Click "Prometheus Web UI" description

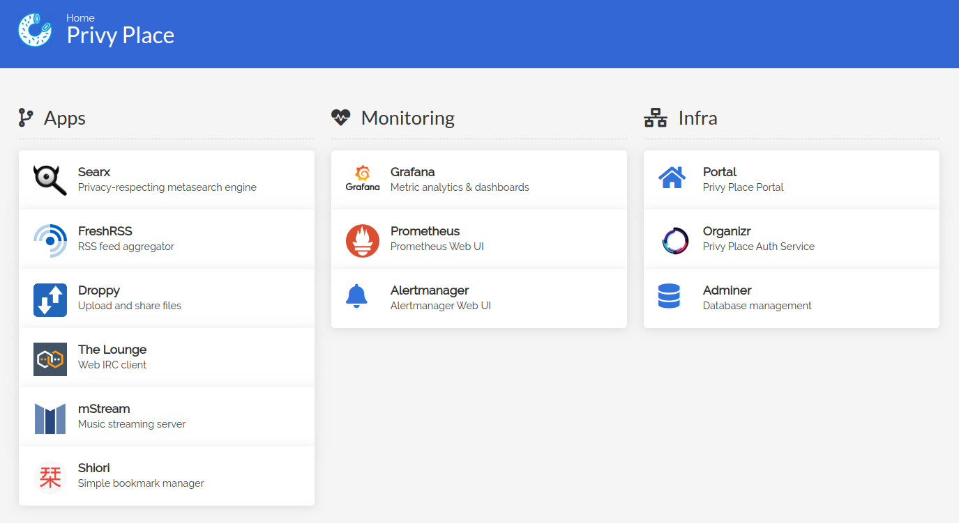[437, 247]
